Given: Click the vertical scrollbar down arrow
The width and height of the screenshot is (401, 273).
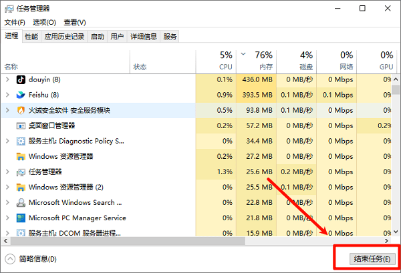Looking at the screenshot, I should [x=396, y=232].
